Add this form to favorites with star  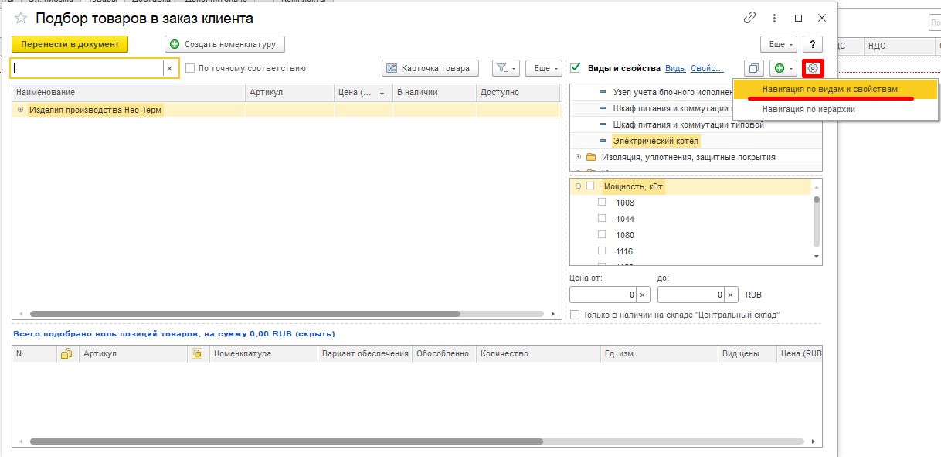[x=21, y=18]
